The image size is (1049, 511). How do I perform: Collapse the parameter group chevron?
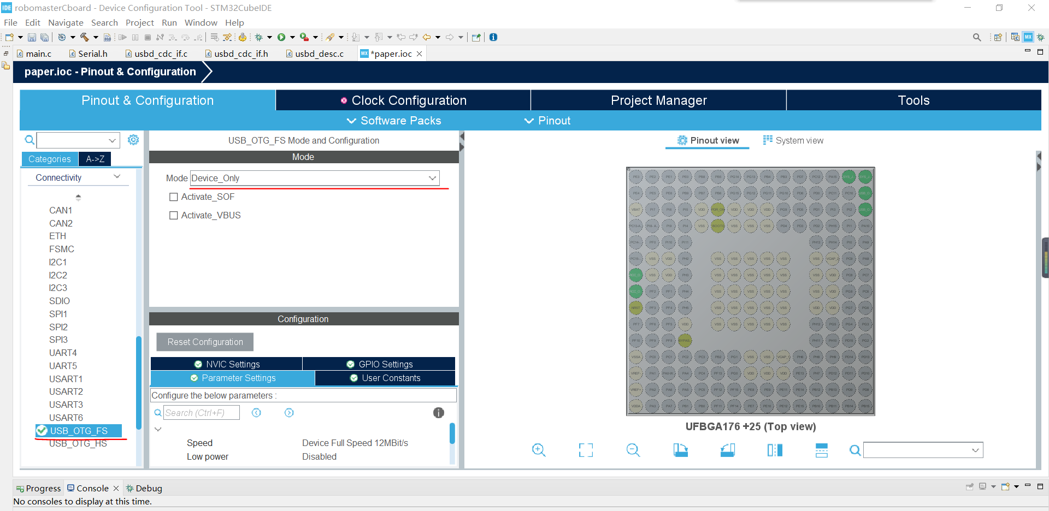coord(158,429)
